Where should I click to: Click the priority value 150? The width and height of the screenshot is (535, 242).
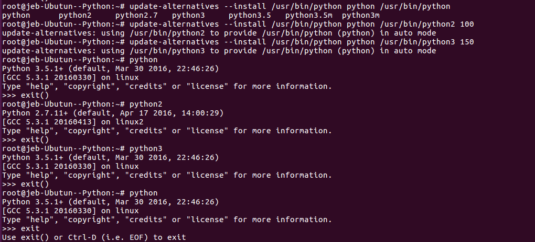coord(467,42)
